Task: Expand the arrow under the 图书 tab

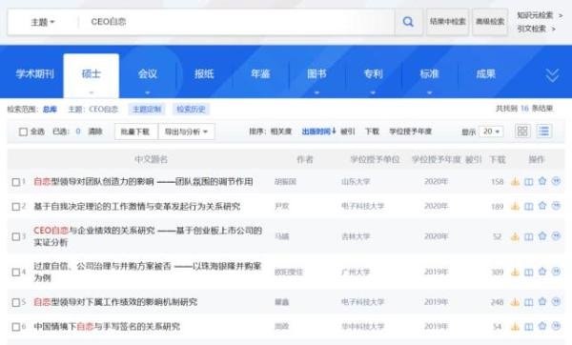Action: point(317,93)
